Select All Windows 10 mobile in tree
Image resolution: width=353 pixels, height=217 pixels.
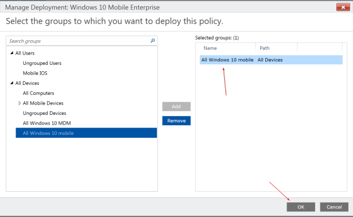87,133
